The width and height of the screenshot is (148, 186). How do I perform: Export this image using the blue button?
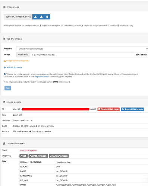tap(132, 109)
